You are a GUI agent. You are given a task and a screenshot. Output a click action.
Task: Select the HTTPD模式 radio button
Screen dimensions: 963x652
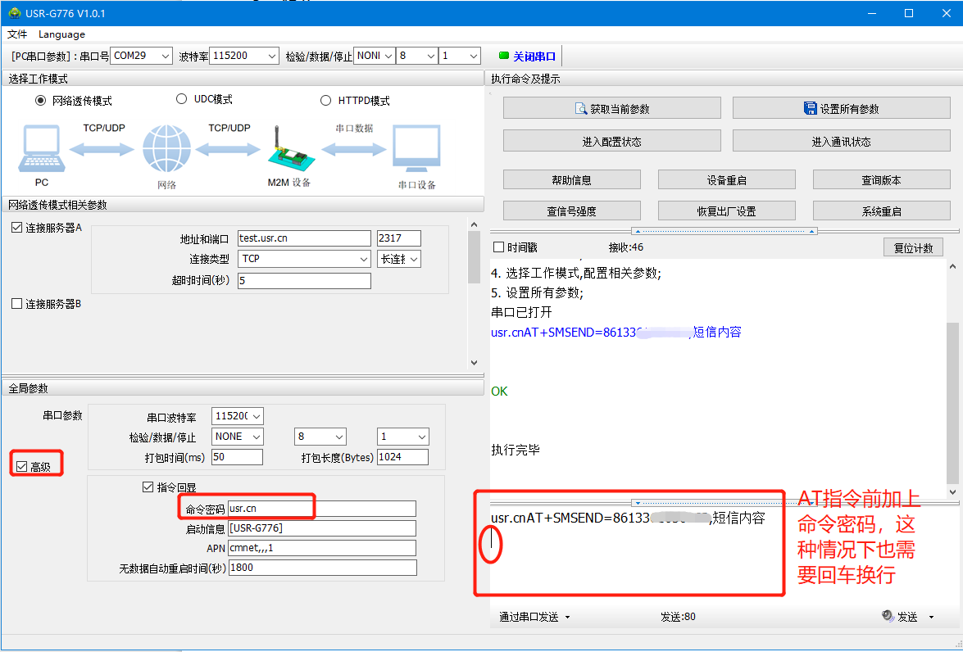[x=325, y=101]
